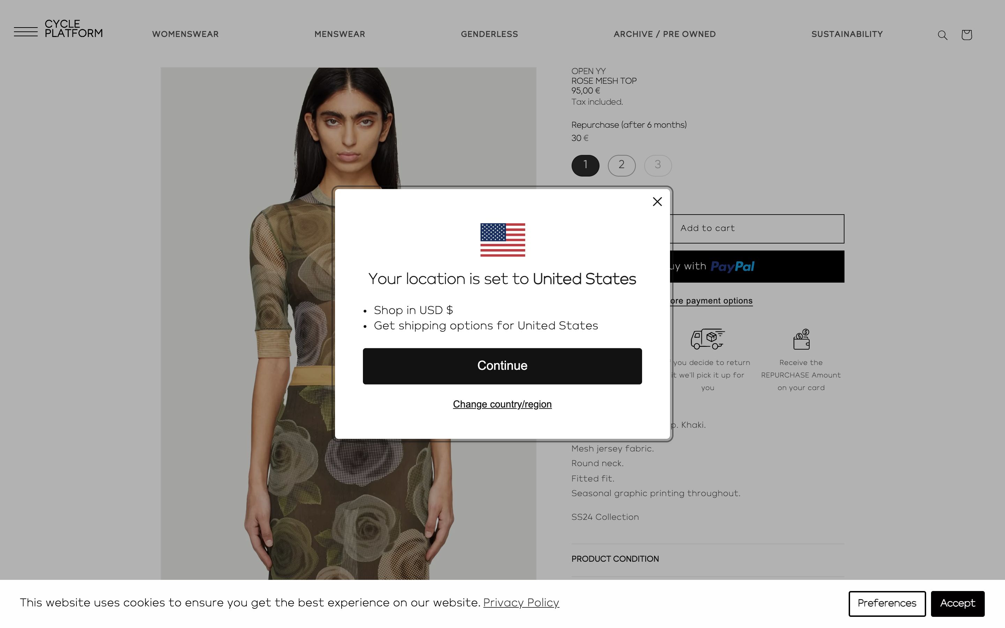
Task: Select size option 3
Action: (657, 165)
